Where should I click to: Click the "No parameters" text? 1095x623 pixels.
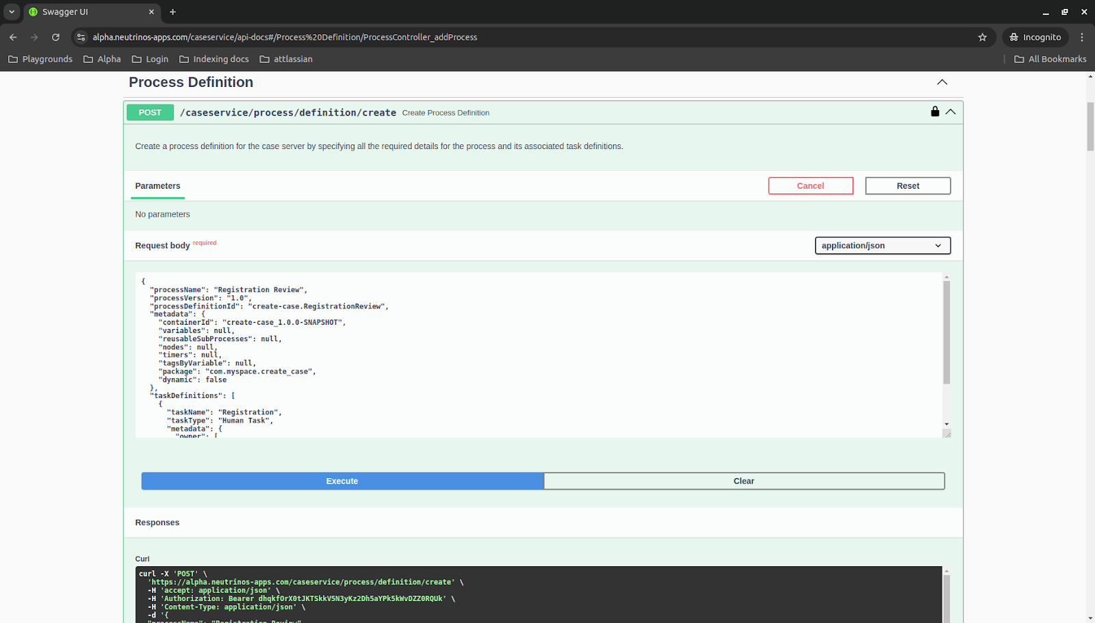tap(163, 214)
